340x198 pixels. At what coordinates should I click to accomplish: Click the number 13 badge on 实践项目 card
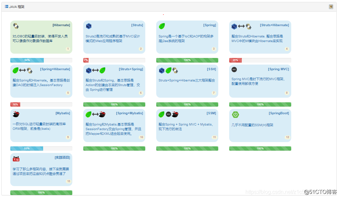[x=69, y=181]
